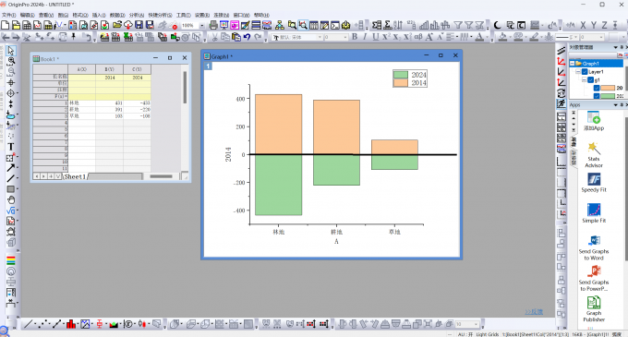Collapse the Graph1 tree node
Image resolution: width=628 pixels, height=337 pixels.
click(x=573, y=63)
